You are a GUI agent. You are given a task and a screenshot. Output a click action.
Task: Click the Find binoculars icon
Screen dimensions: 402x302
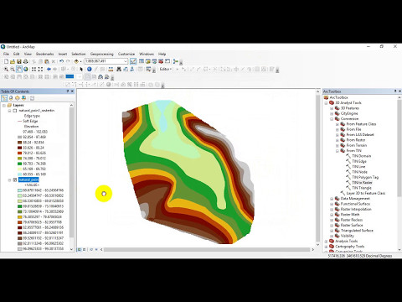(119, 69)
